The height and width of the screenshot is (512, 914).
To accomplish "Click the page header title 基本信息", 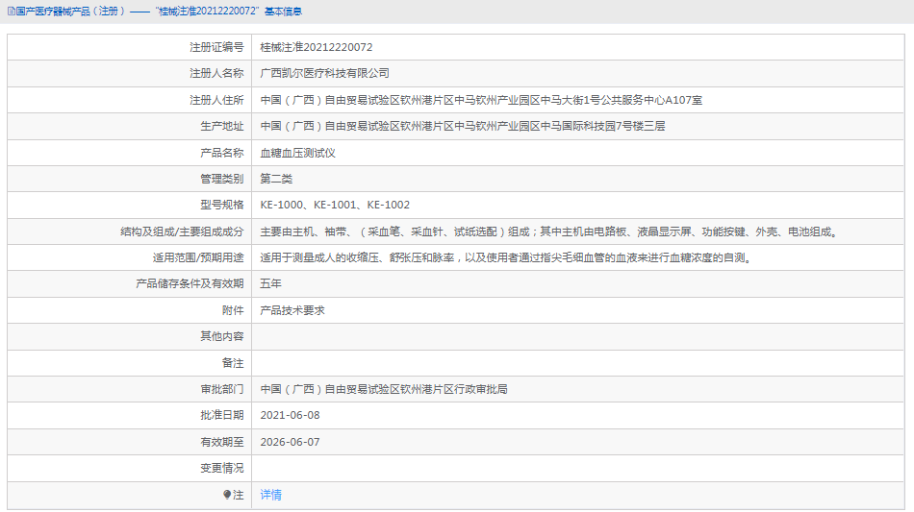I will click(x=283, y=12).
